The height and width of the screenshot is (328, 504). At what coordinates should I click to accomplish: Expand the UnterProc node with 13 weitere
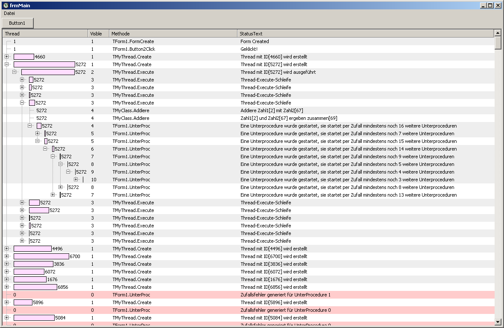53,195
